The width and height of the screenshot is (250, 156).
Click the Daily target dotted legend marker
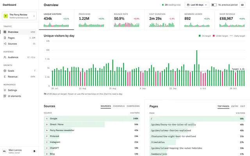[231, 36]
